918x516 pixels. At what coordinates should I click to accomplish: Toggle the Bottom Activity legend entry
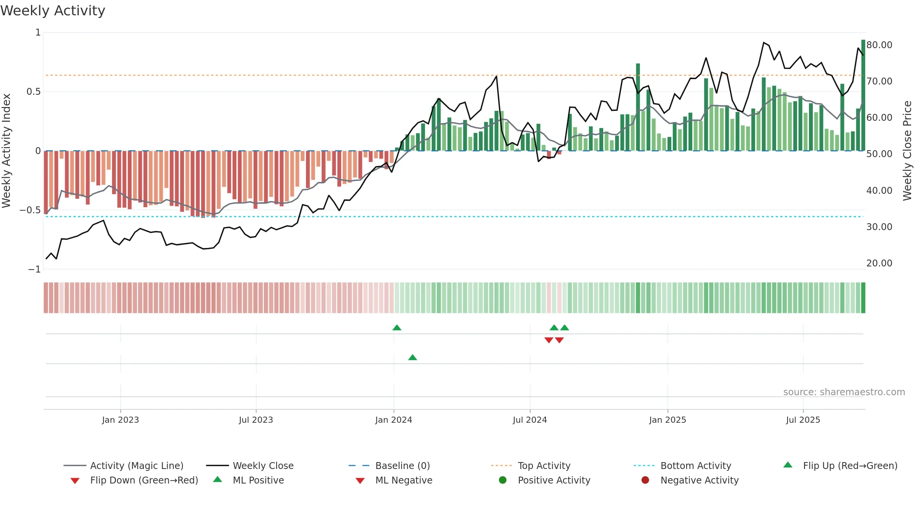coord(682,466)
